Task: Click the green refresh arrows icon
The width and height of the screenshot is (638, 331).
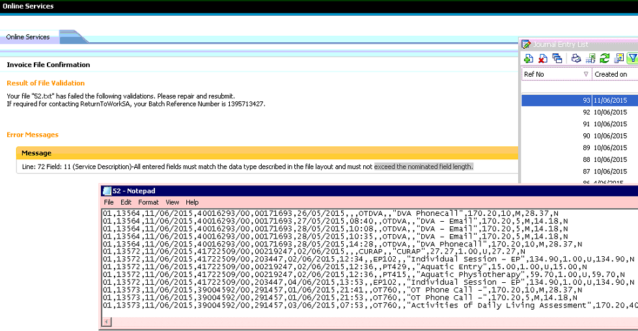Action: (604, 59)
